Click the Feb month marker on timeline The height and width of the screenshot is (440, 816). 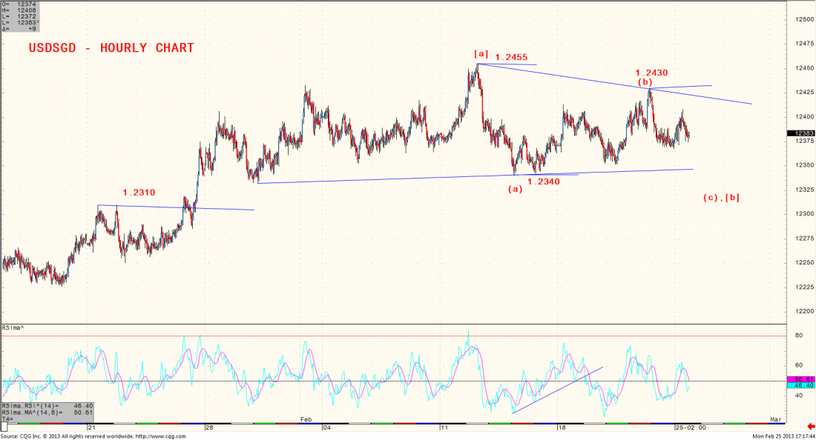pyautogui.click(x=305, y=419)
